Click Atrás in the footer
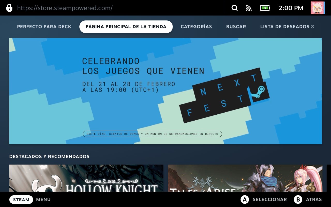Image resolution: width=331 pixels, height=207 pixels. tap(314, 199)
